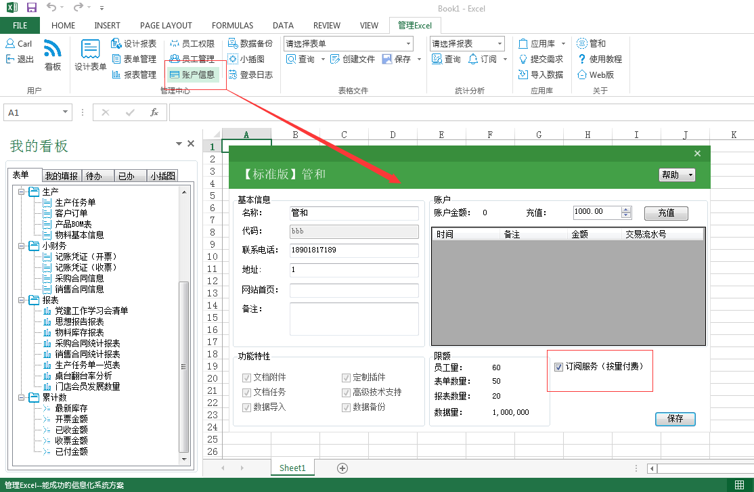Click 数据备份 data backup
Viewport: 754px width, 492px height.
point(250,44)
